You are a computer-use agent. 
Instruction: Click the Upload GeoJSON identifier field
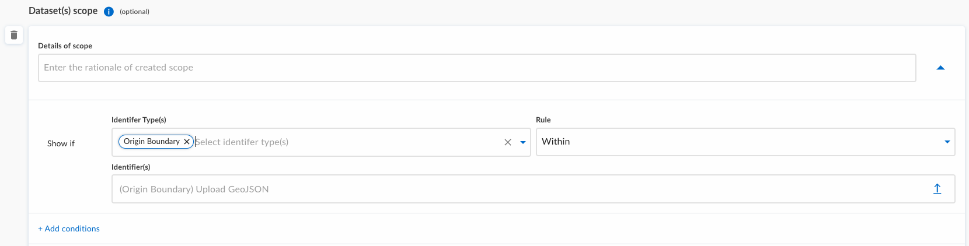click(533, 189)
